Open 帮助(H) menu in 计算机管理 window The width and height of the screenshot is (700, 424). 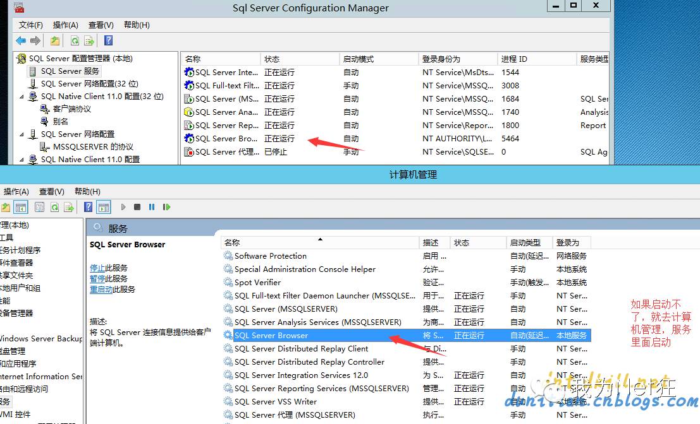click(x=87, y=192)
